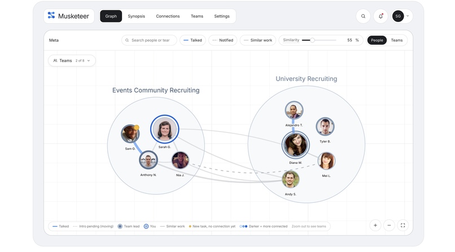Screen dimensions: 455x252
Task: Click the Intro pending (moving) legend entry
Action: pyautogui.click(x=93, y=227)
